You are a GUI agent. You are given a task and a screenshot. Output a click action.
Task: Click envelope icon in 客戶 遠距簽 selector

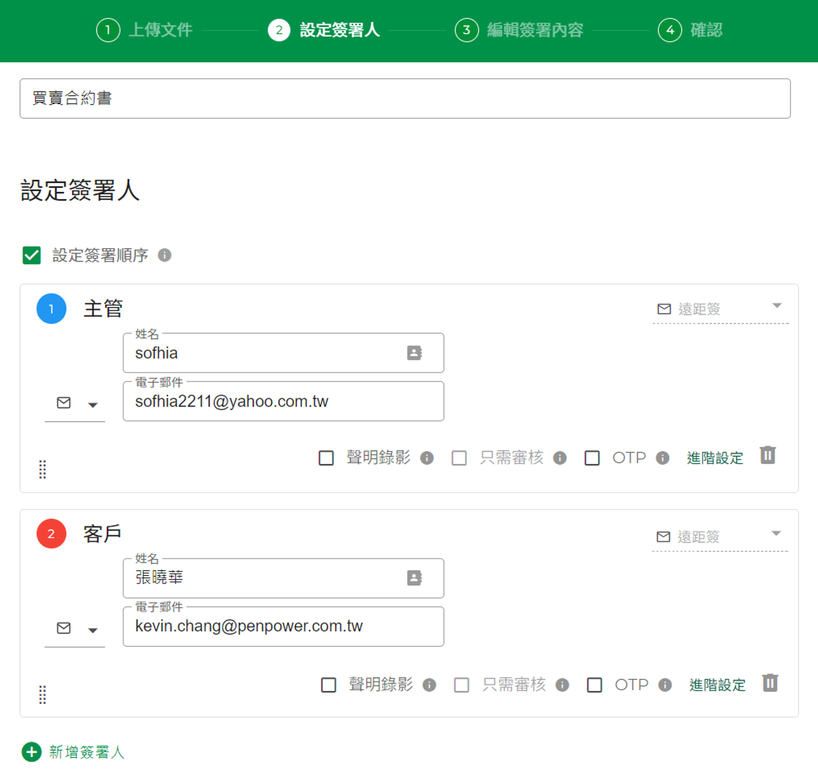pos(663,536)
